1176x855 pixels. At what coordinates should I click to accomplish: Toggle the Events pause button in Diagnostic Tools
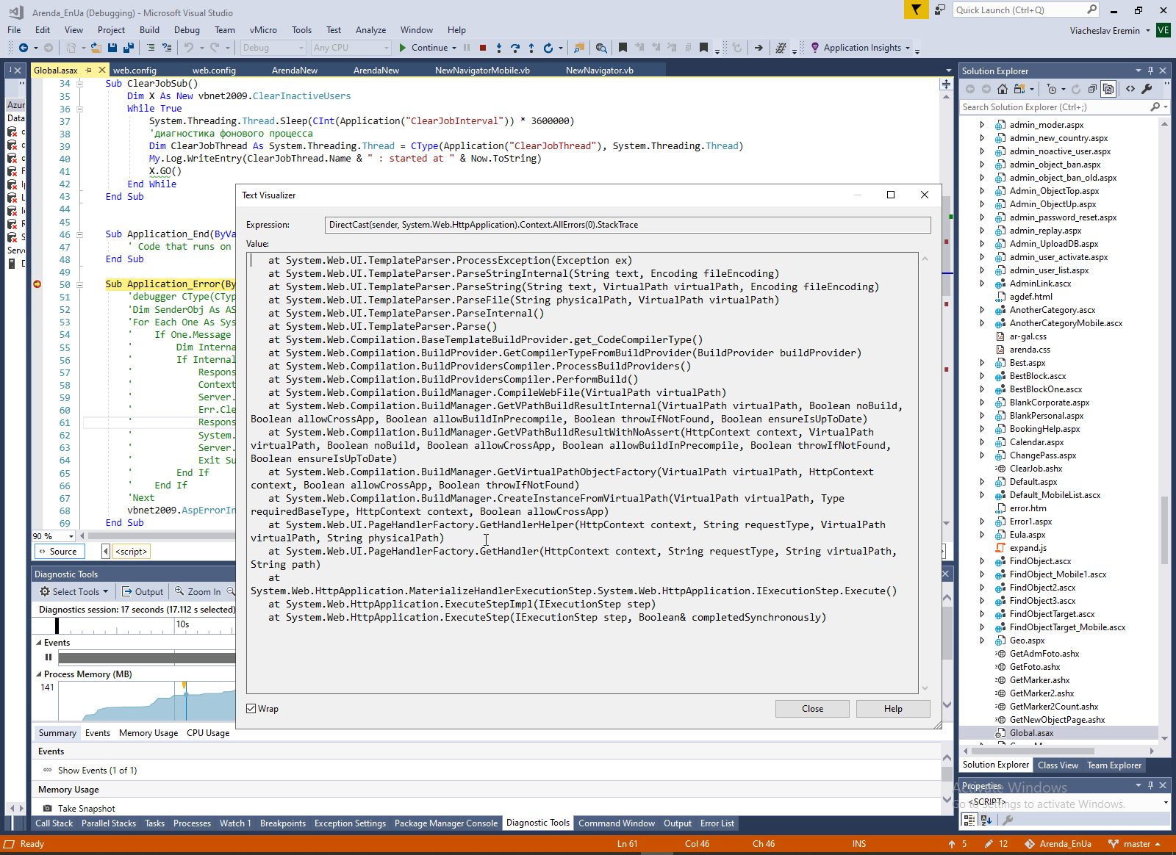49,657
